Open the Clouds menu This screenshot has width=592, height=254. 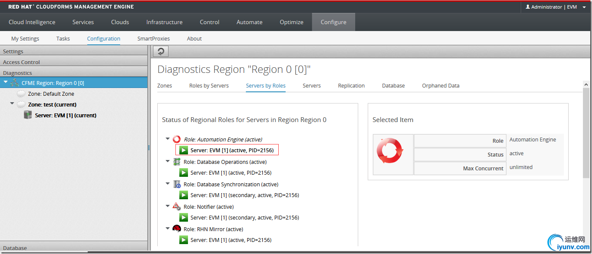coord(120,22)
